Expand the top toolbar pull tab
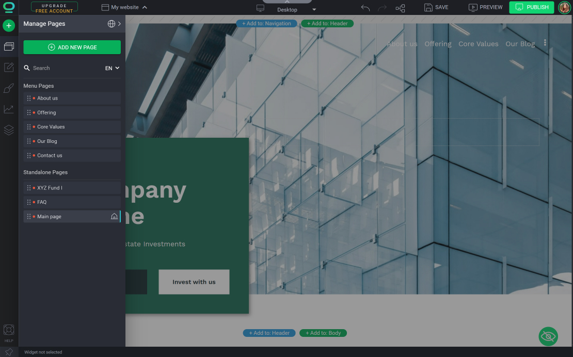Viewport: 573px width, 357px height. point(287,2)
